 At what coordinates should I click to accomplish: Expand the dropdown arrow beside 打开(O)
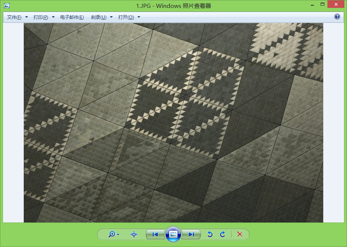point(139,17)
